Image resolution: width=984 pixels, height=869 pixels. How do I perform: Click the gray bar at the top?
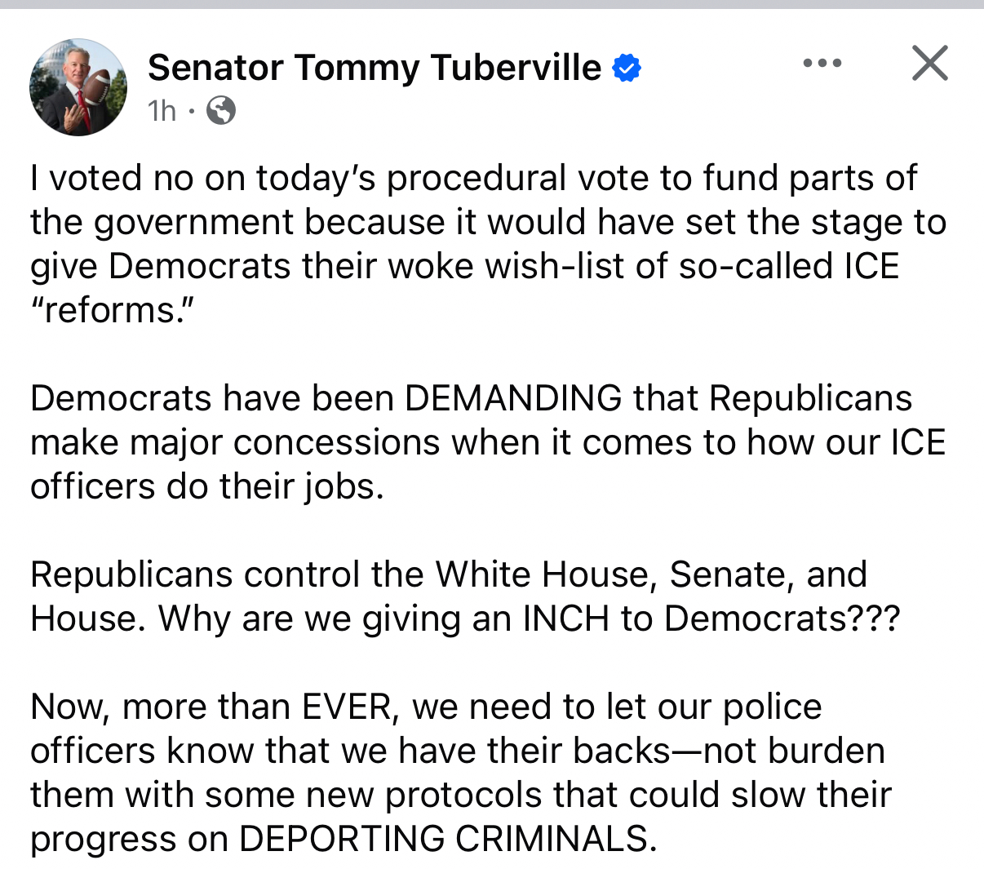(x=492, y=4)
